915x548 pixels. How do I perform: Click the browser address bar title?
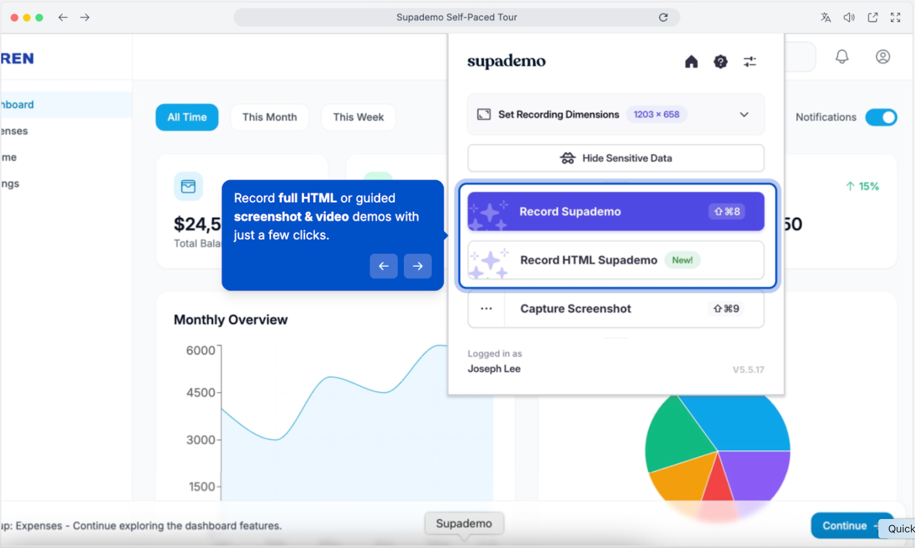pos(456,17)
